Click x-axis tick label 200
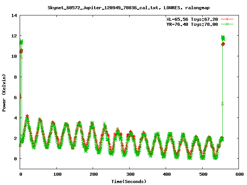Screen dimensions: 247x185 [x=93, y=174]
